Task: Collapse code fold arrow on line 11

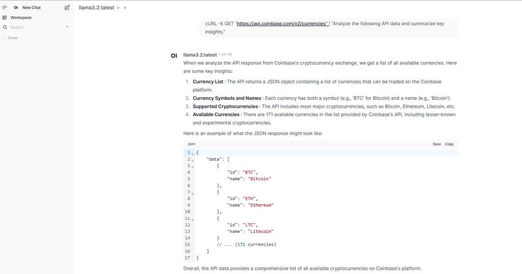Action: pos(192,220)
